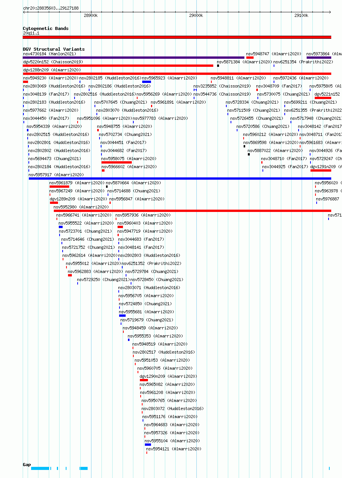The width and height of the screenshot is (342, 478).
Task: Open the Cytogenetic Bands track title
Action: (x=46, y=28)
